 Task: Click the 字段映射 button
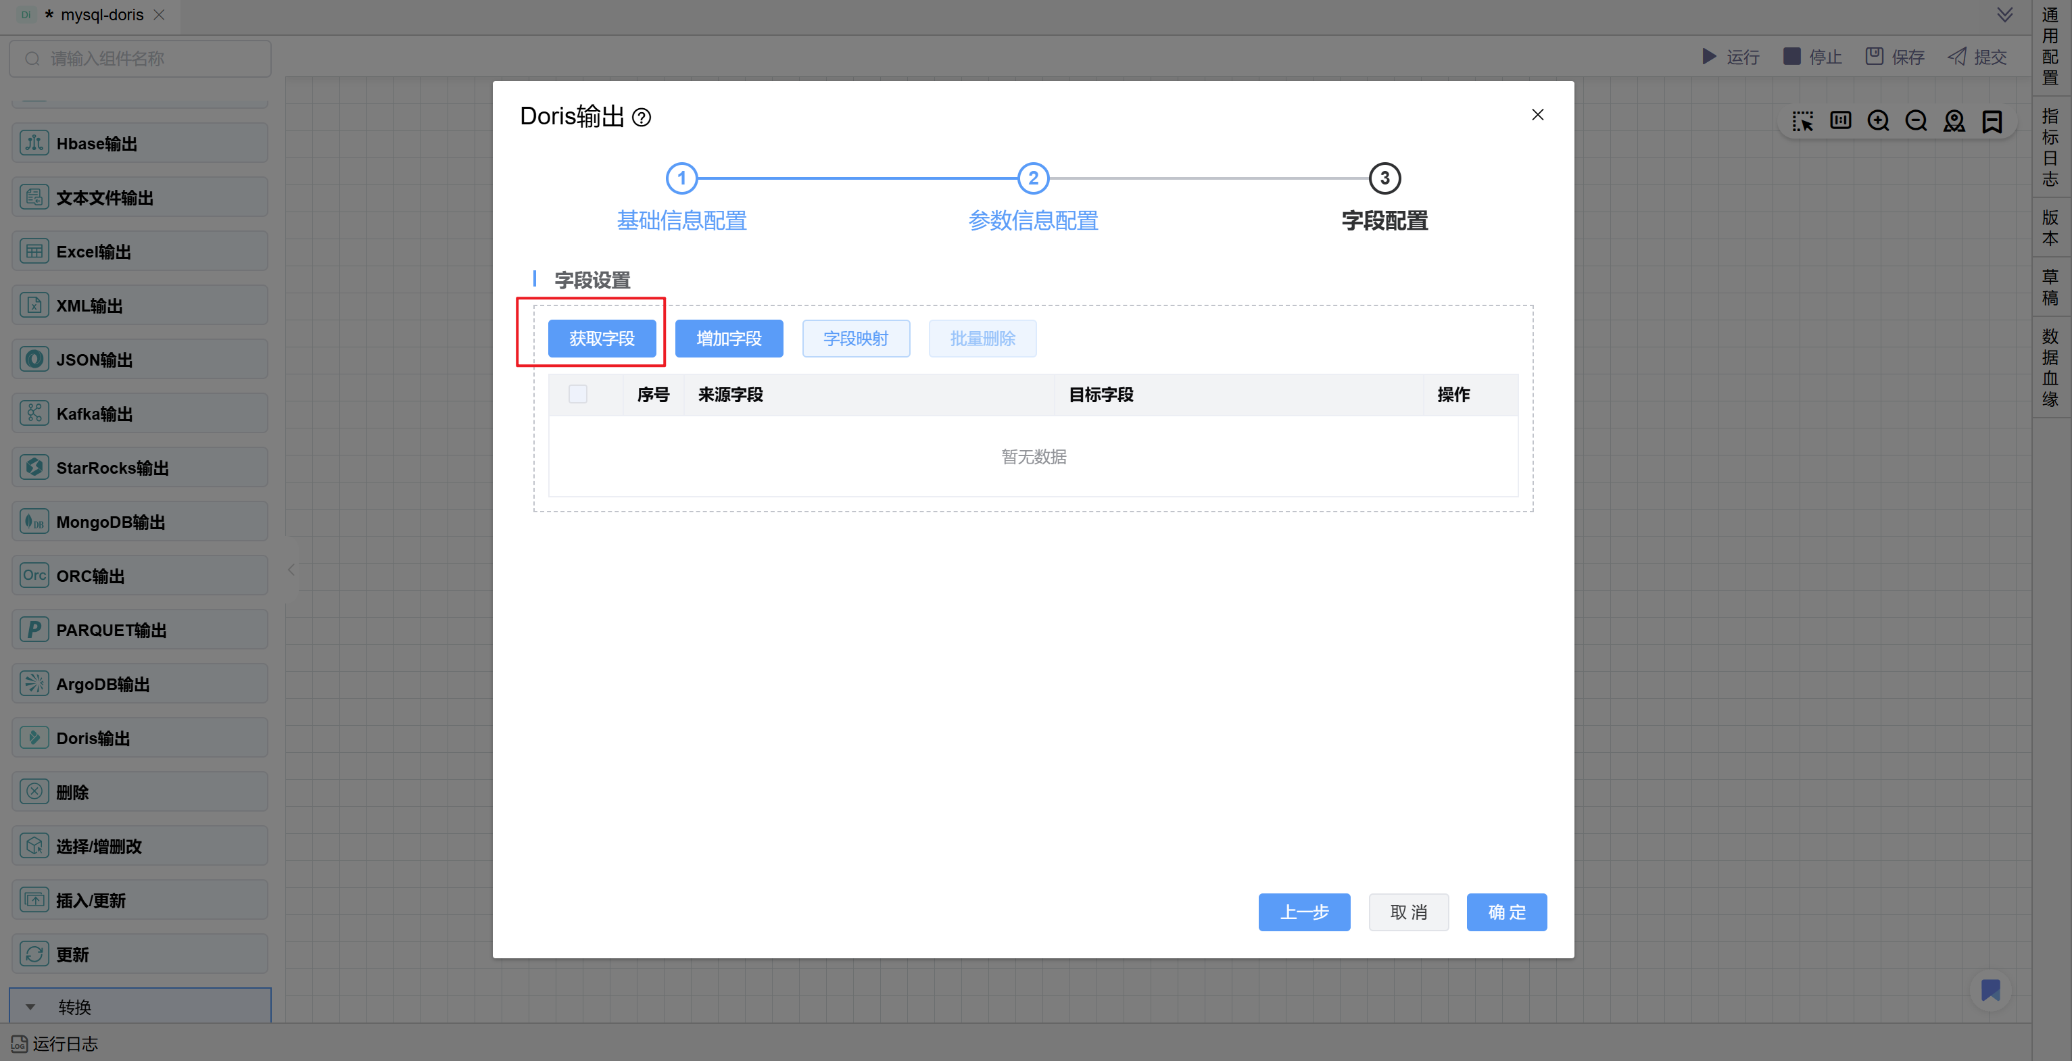pos(855,339)
